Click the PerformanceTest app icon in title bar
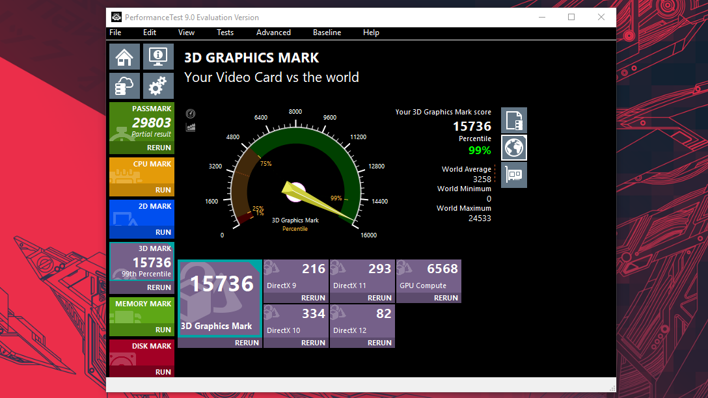Screen dimensions: 708x398 pos(116,17)
